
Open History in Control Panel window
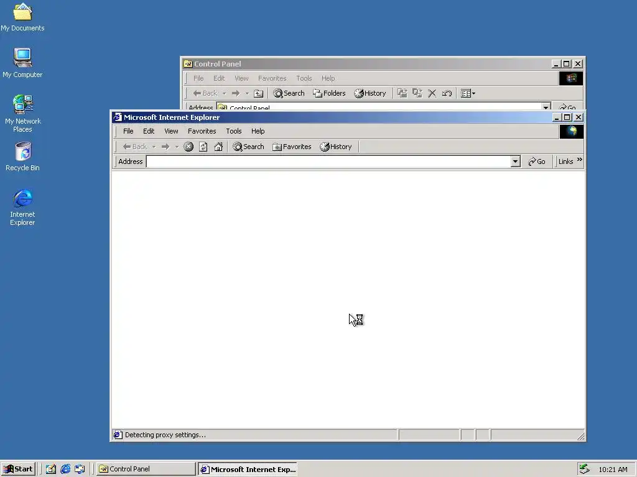[x=370, y=93]
